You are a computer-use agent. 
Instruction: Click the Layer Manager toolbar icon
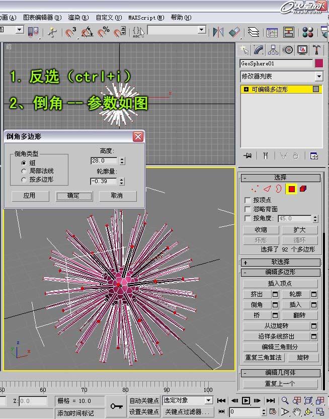coord(254,32)
